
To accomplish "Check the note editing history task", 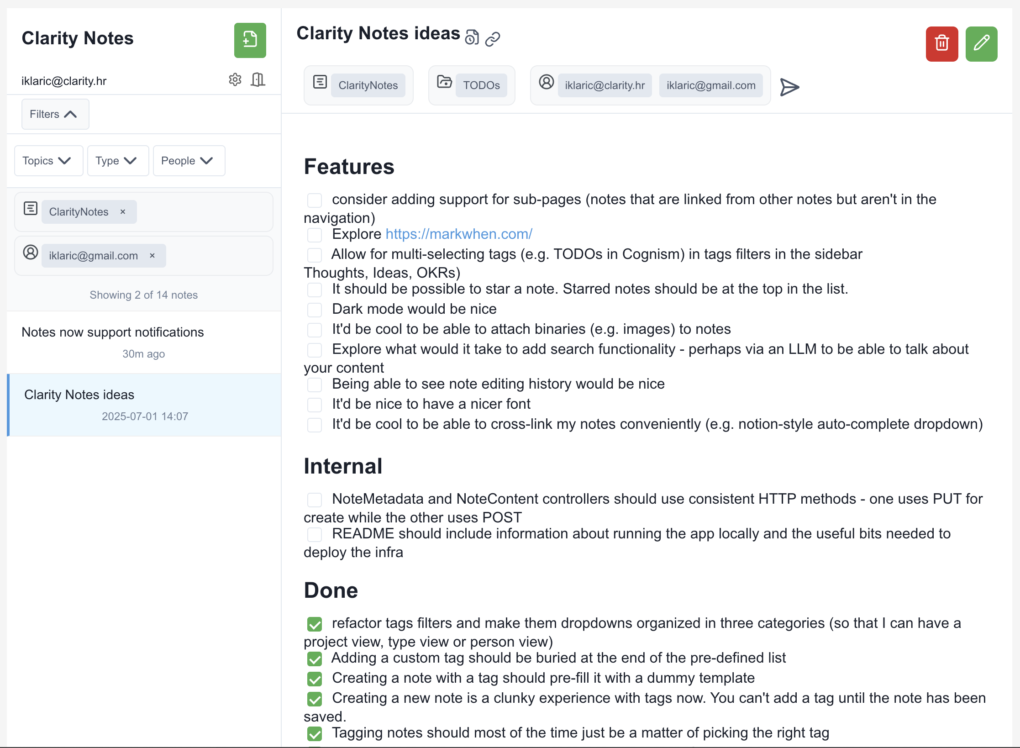I will pyautogui.click(x=315, y=385).
